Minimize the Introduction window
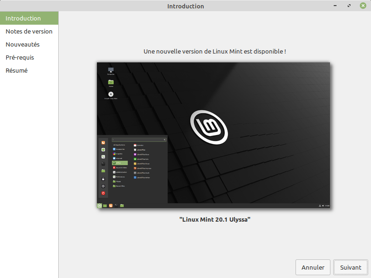This screenshot has height=278, width=371. coord(335,6)
